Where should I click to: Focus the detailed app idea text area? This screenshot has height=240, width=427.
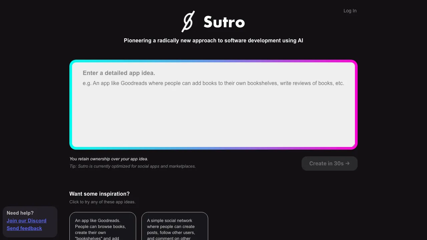[213, 105]
